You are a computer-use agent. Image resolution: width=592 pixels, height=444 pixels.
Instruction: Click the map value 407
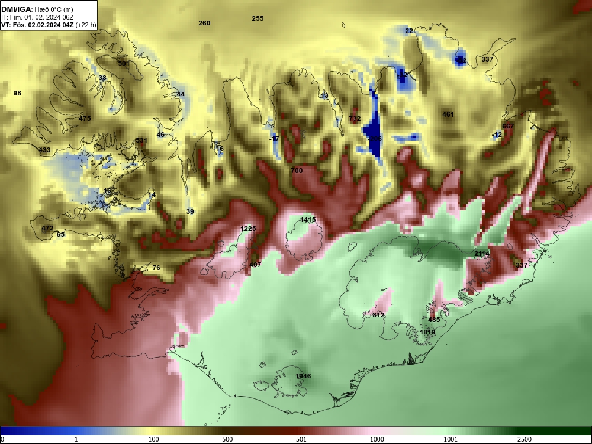(x=255, y=265)
